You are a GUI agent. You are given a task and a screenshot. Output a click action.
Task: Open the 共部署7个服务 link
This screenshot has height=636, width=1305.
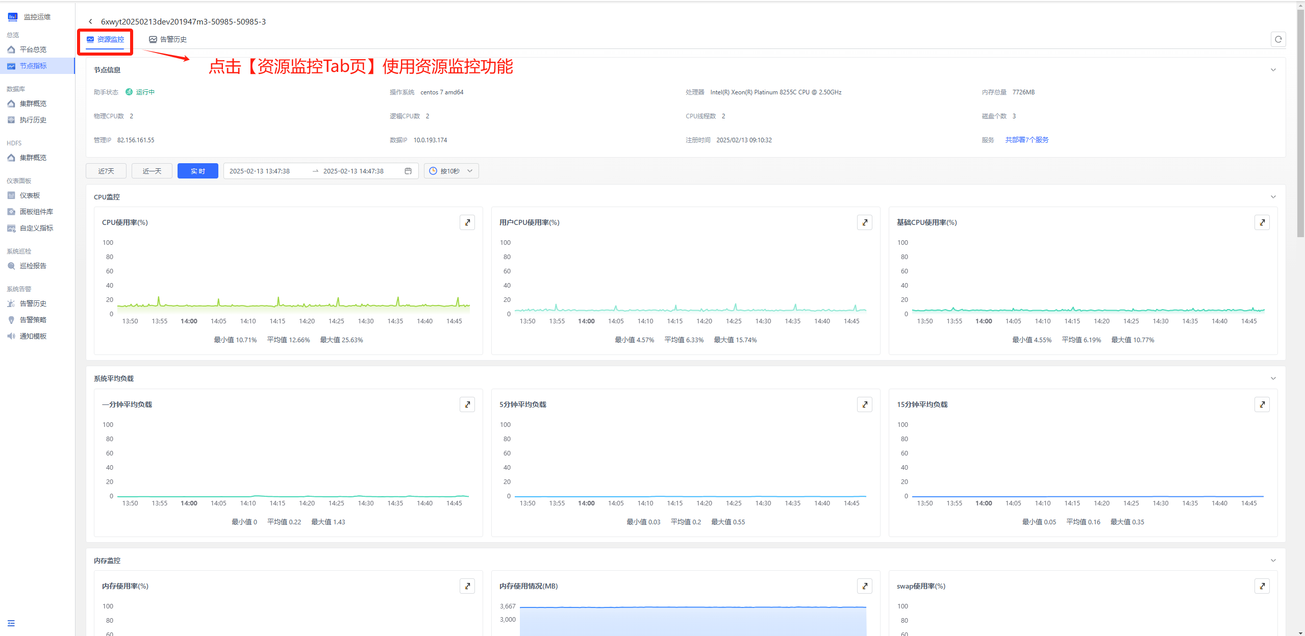click(x=1026, y=140)
